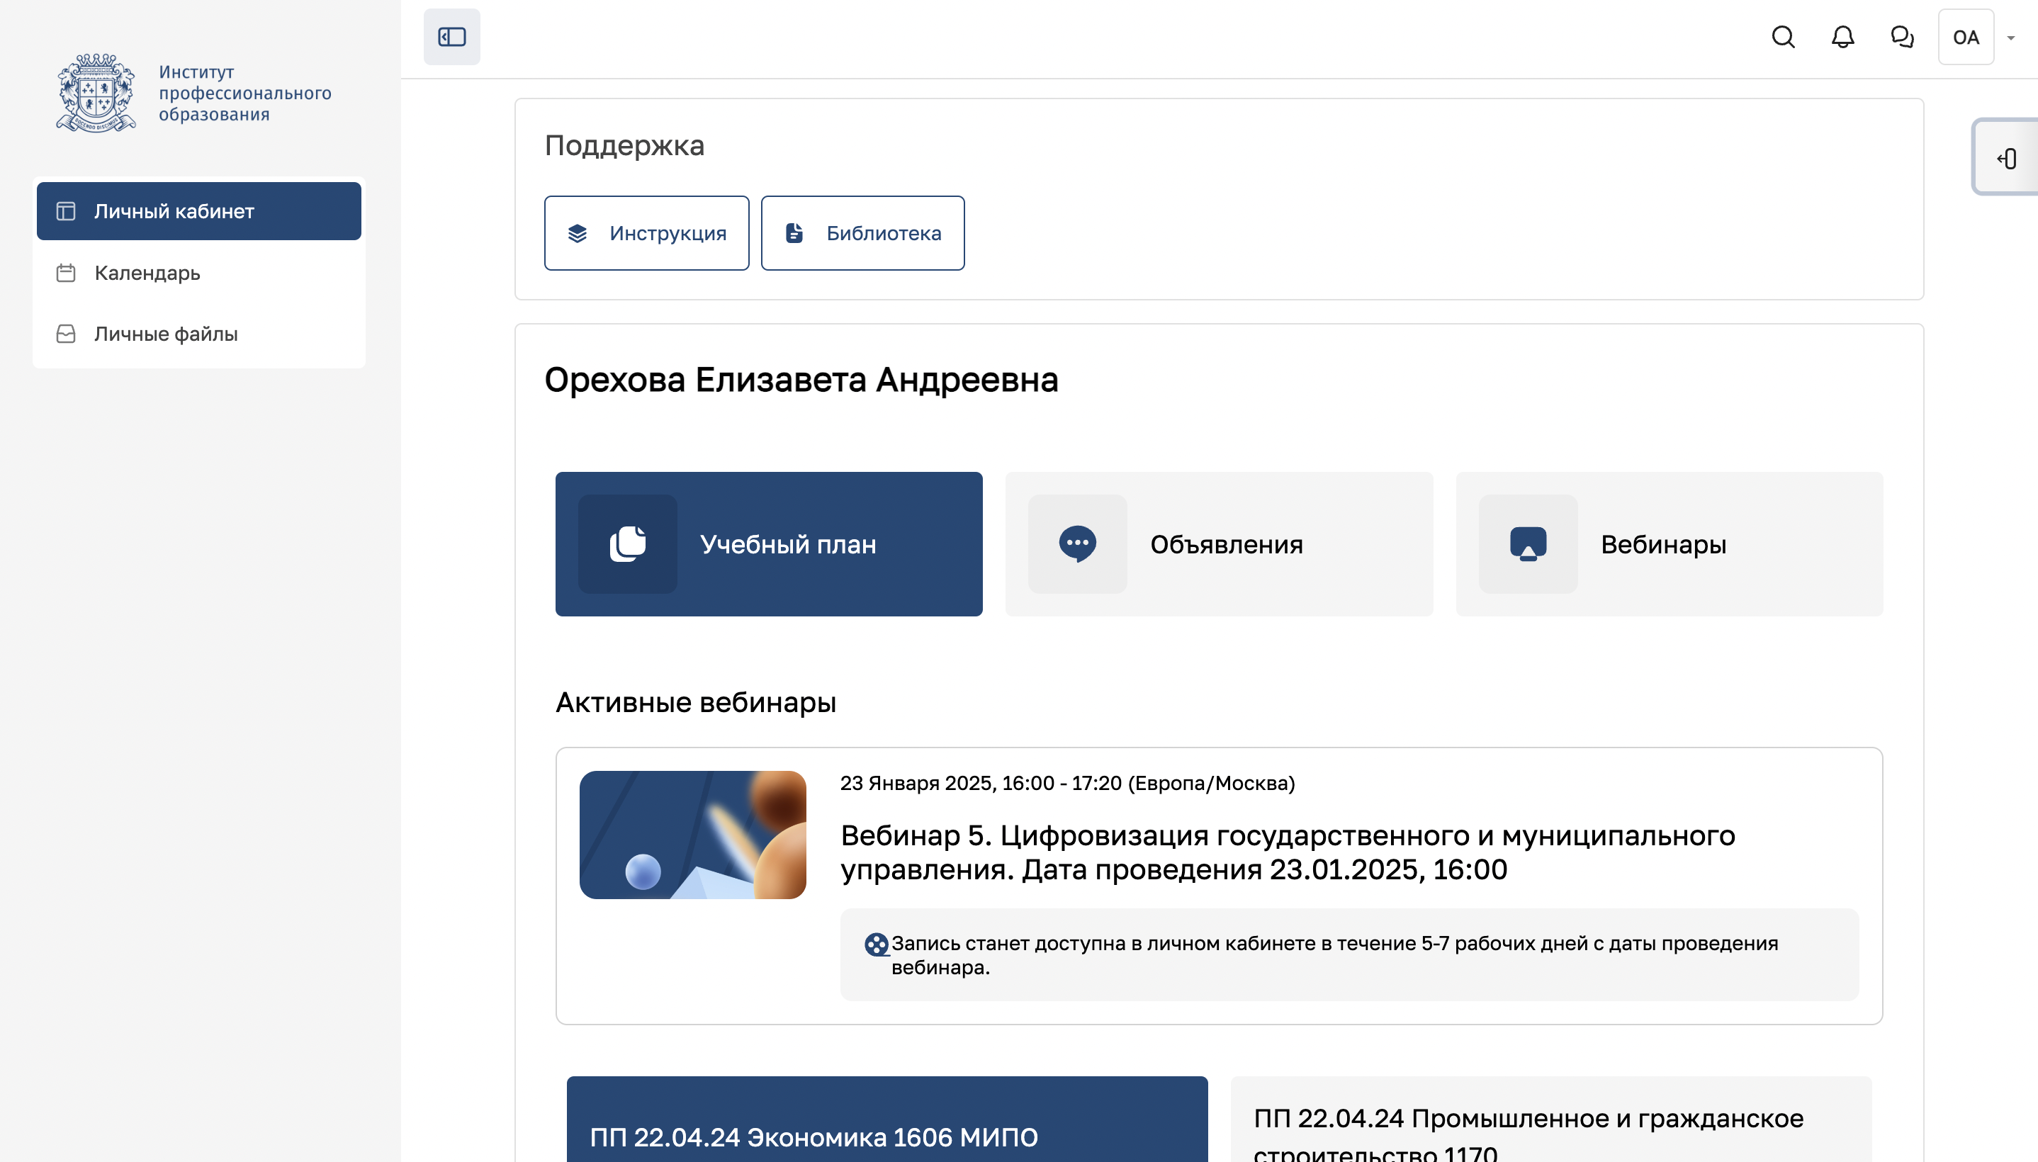2038x1162 pixels.
Task: Click the Поддержка section heading
Action: pos(624,145)
